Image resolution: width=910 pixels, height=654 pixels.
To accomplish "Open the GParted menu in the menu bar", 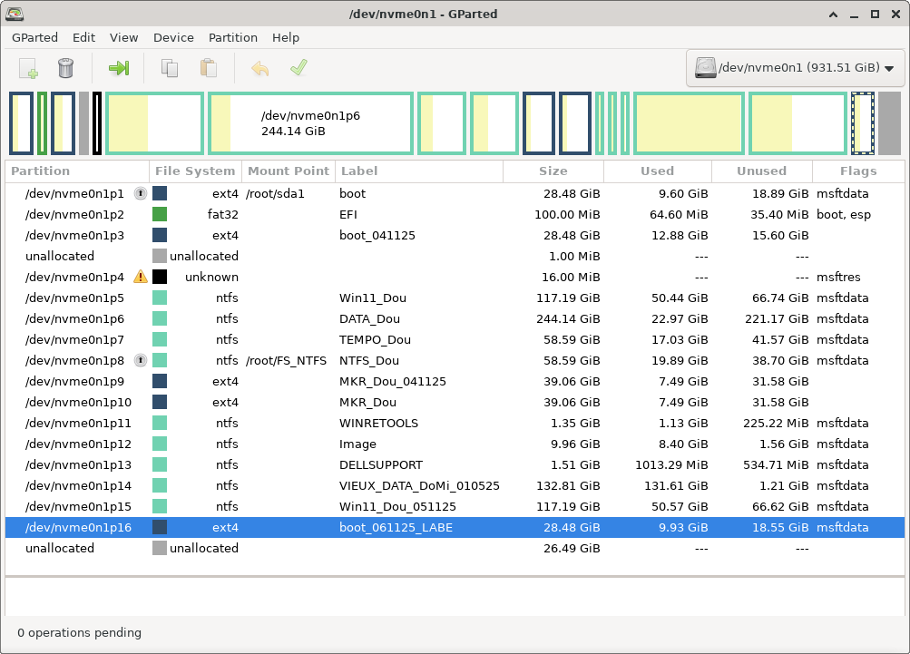I will pos(34,37).
